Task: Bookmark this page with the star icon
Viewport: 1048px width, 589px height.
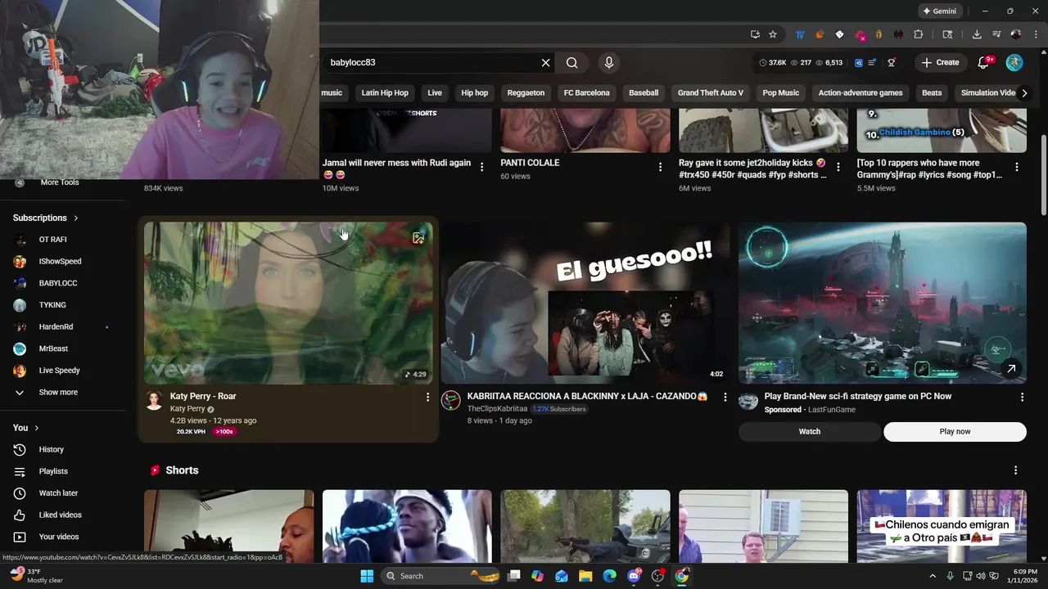Action: click(773, 34)
